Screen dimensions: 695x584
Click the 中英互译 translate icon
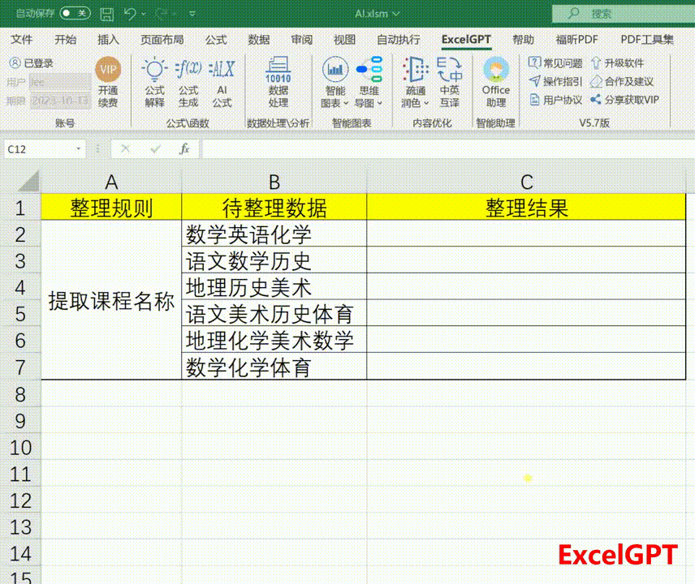449,83
